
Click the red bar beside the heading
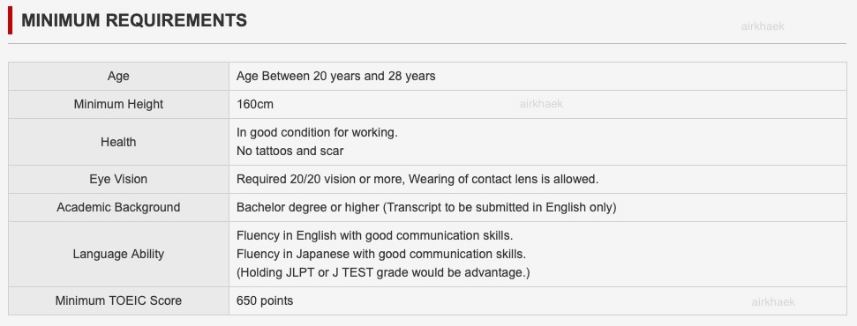[10, 20]
